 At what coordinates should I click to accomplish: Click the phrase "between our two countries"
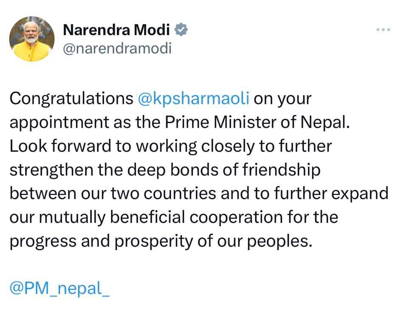113,194
